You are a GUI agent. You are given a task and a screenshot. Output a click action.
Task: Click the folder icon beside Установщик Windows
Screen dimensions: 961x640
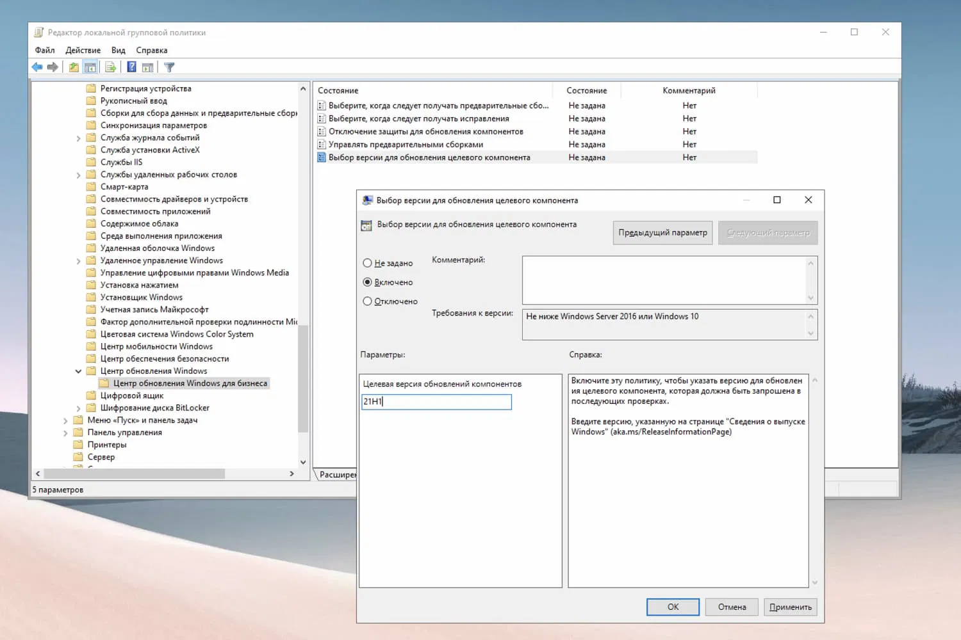coord(91,297)
